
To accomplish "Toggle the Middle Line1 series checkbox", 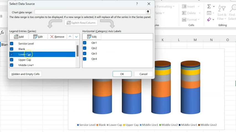I will tap(12, 65).
